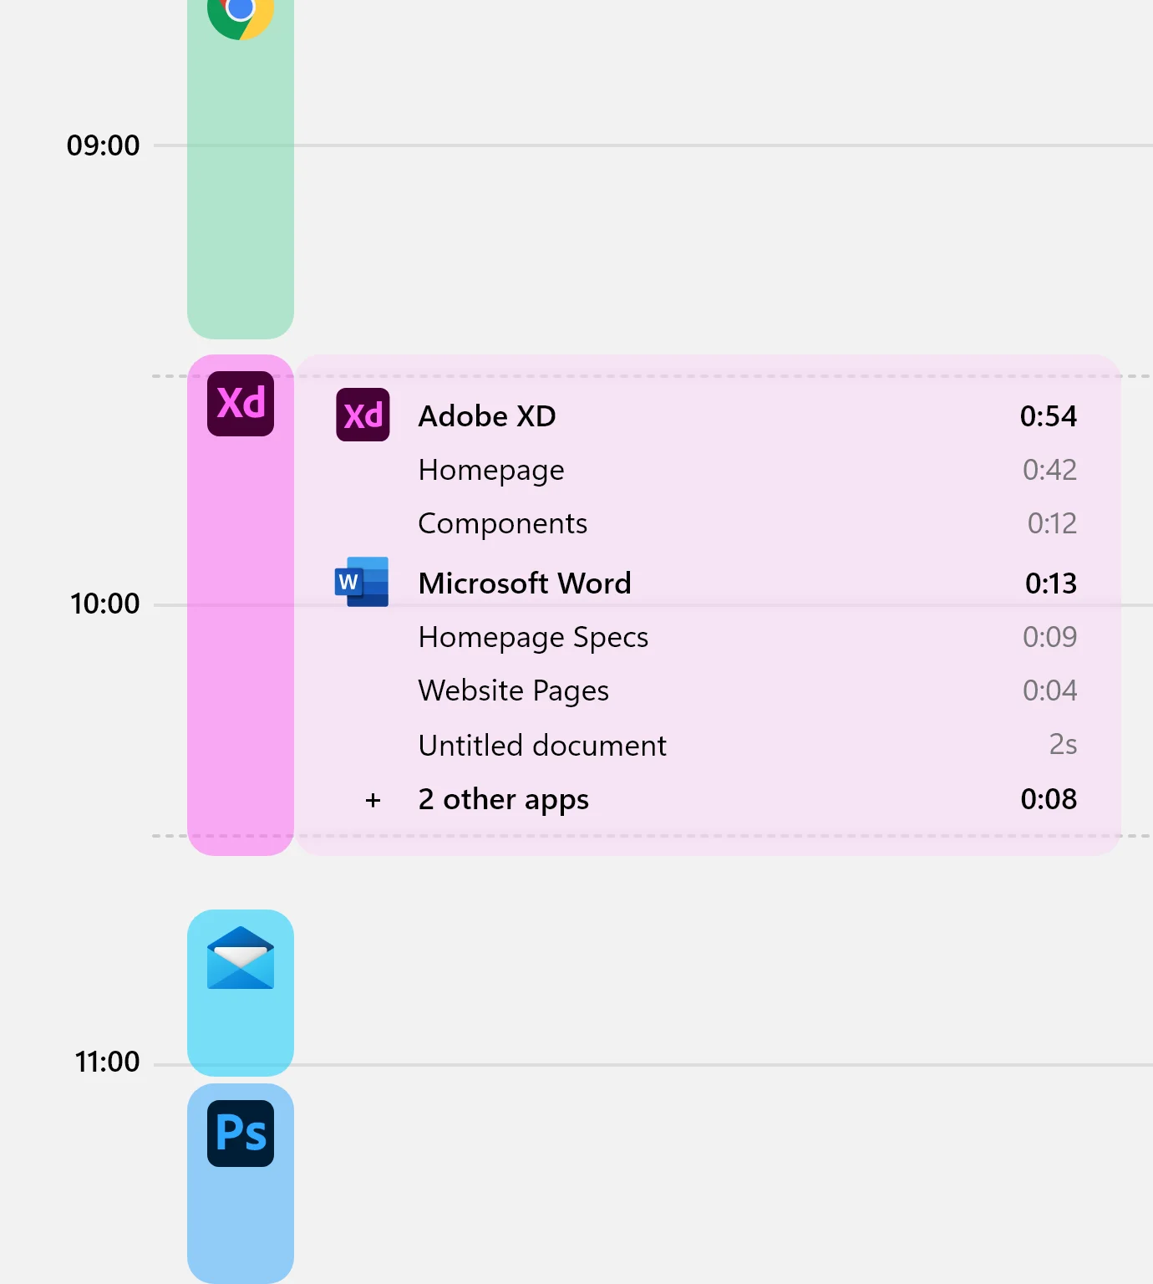Click the Mail envelope icon

click(241, 958)
